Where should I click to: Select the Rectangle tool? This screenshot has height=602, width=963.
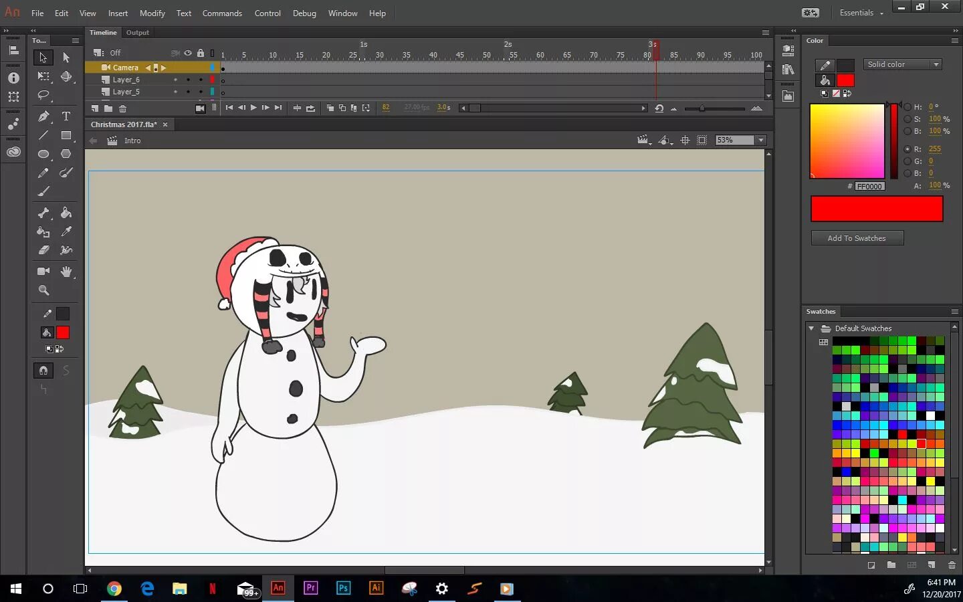click(x=66, y=135)
